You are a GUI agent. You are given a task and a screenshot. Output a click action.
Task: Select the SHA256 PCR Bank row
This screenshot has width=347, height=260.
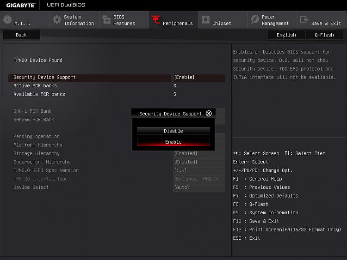tap(117, 120)
